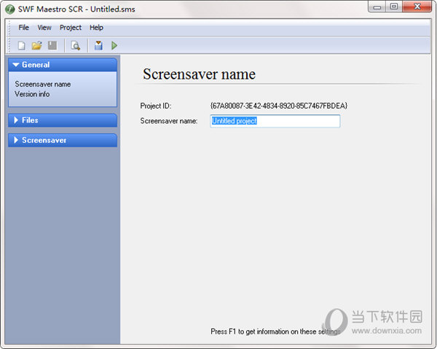437x349 pixels.
Task: Minimize the SWF Maestro window
Action: (377, 7)
